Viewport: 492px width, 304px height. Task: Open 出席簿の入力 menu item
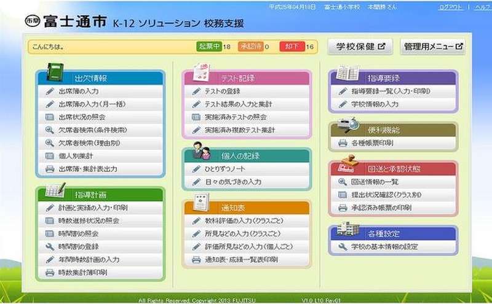tap(79, 92)
